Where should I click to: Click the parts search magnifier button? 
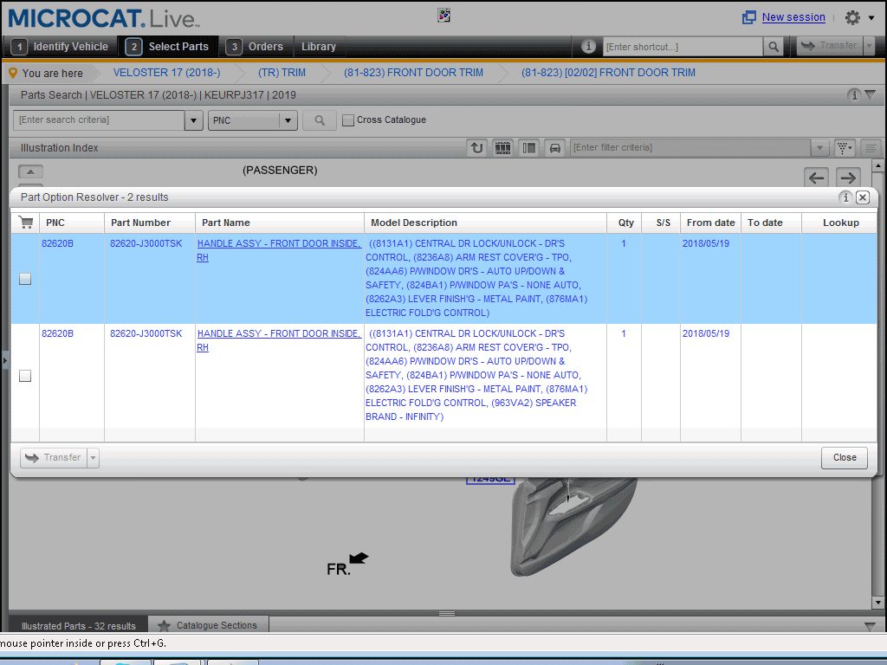point(319,119)
